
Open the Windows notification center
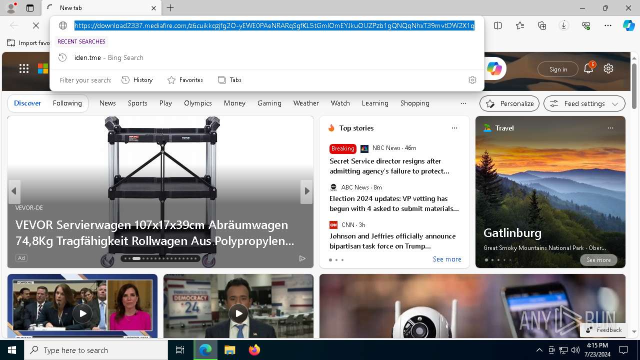click(x=624, y=350)
